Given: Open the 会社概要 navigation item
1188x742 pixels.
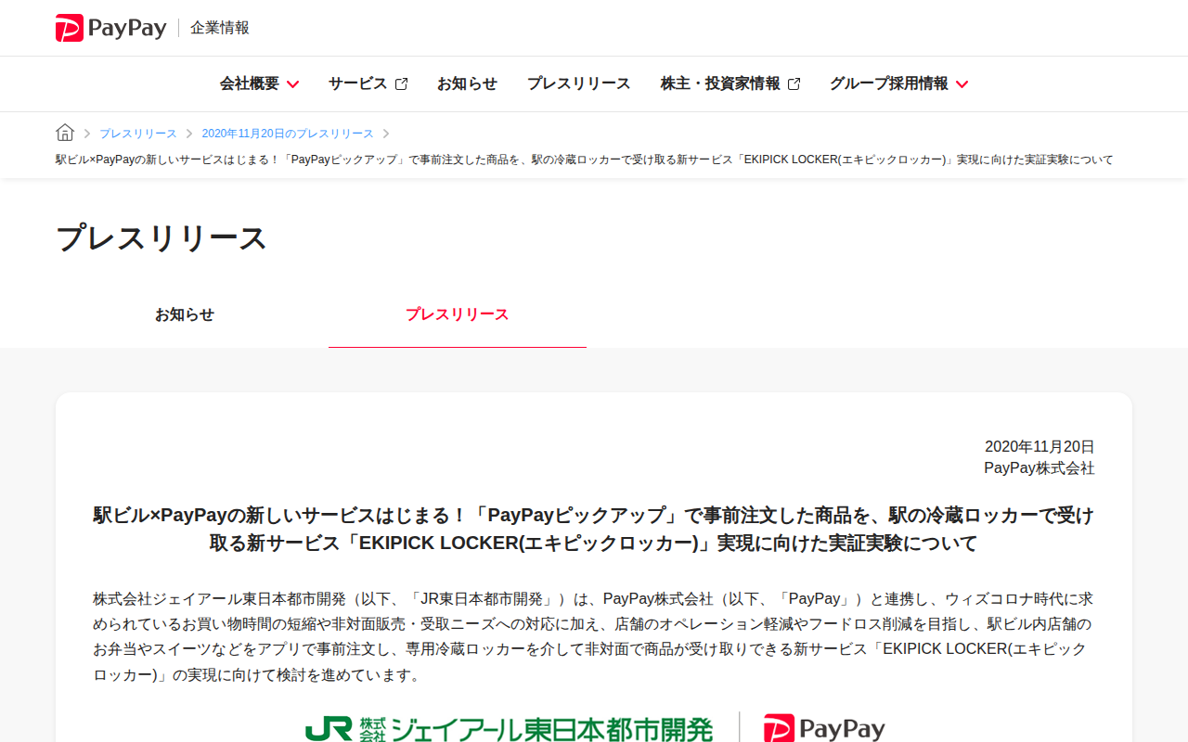Looking at the screenshot, I should (249, 83).
